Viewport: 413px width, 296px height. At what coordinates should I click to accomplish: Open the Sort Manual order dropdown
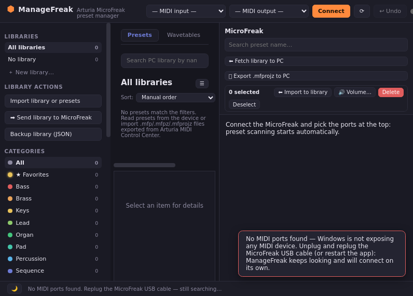175,98
